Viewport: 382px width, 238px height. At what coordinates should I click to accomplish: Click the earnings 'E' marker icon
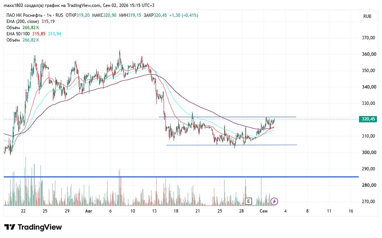pos(248,201)
